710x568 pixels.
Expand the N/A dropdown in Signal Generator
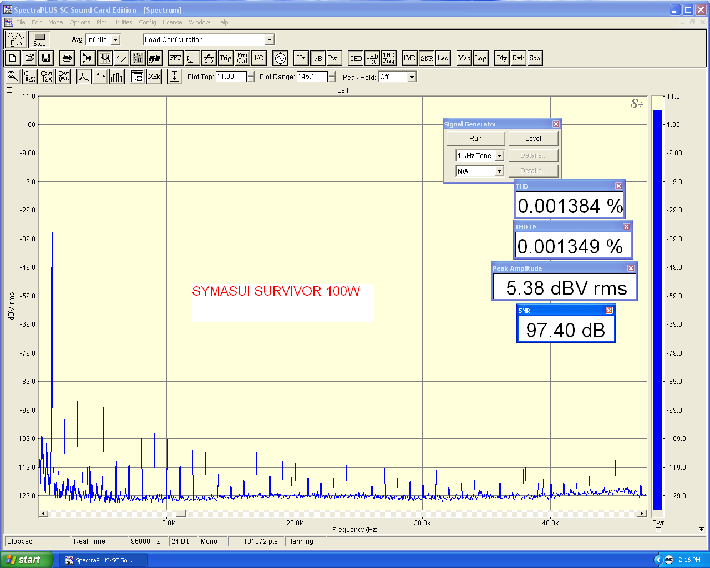(x=499, y=171)
